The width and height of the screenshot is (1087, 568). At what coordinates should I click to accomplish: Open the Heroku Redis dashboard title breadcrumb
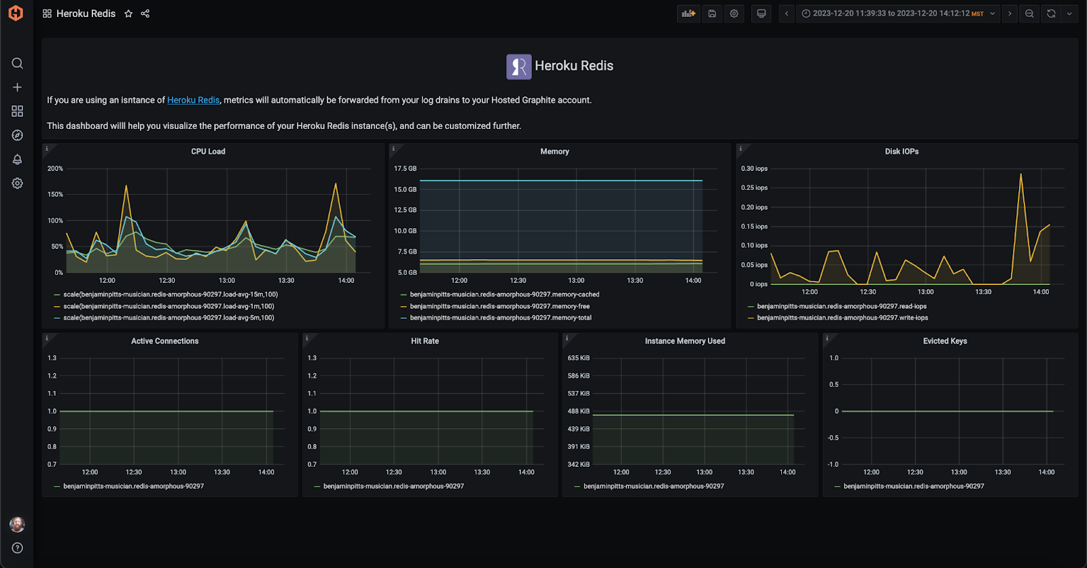[86, 14]
